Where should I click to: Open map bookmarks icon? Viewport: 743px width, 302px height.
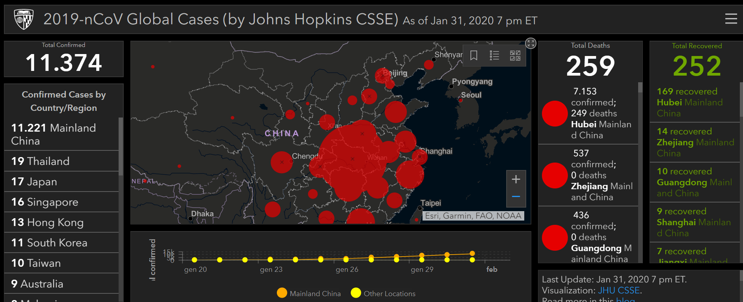pos(474,56)
